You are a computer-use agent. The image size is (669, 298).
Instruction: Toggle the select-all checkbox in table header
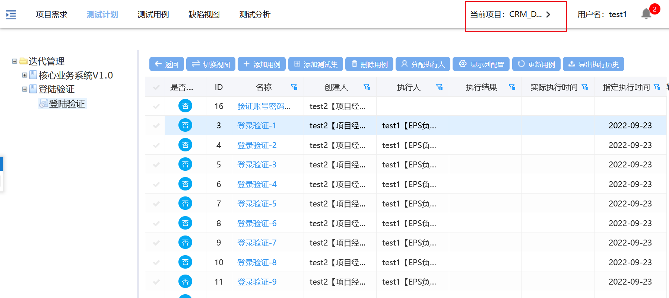pos(156,87)
